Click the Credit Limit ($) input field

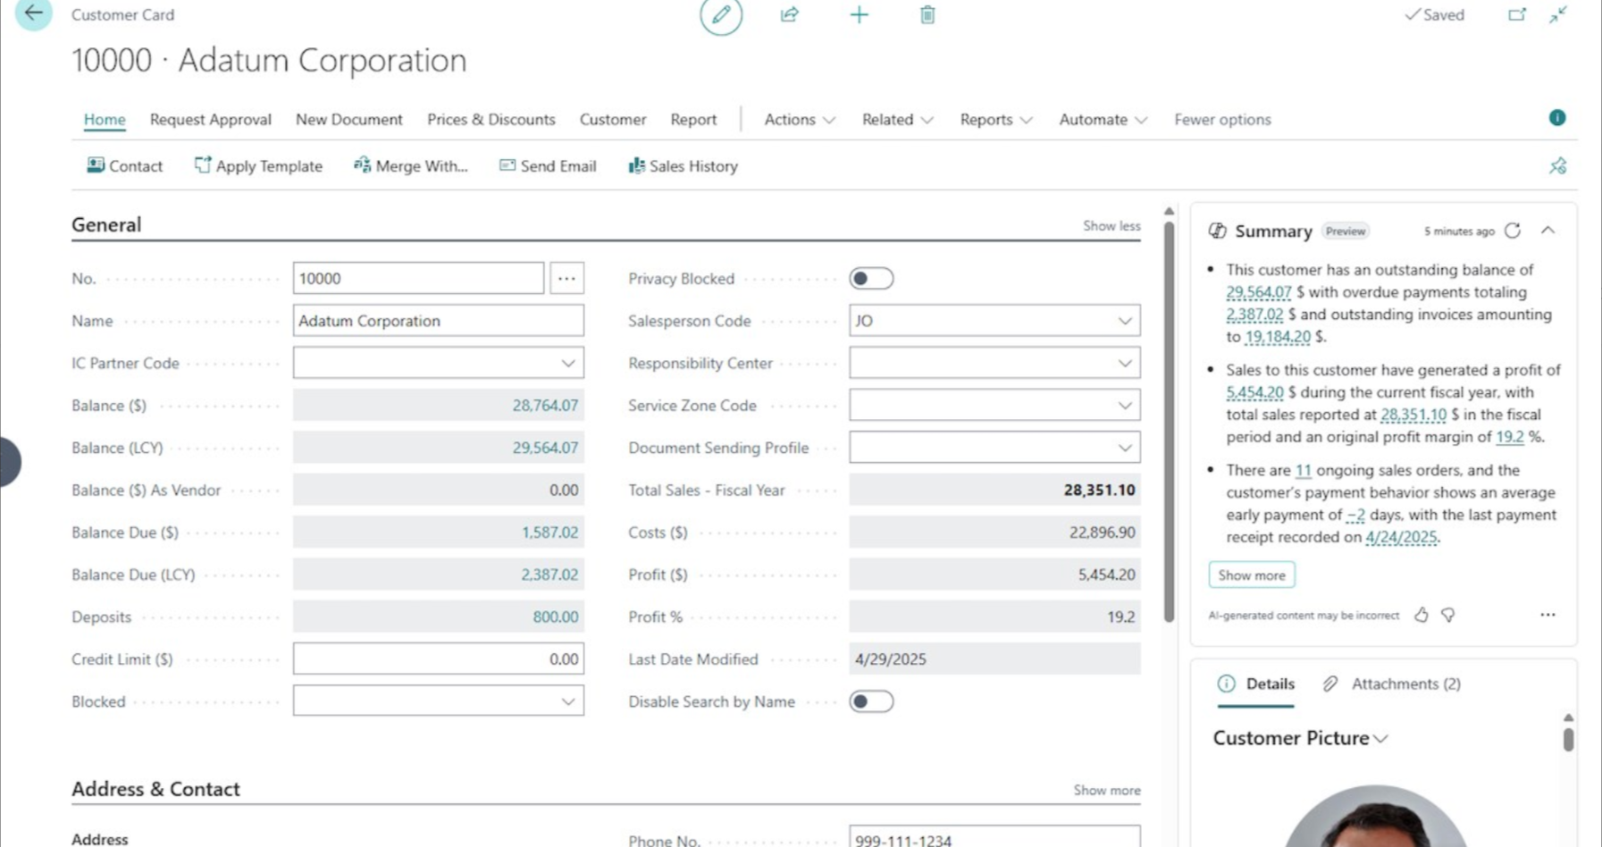(x=438, y=659)
